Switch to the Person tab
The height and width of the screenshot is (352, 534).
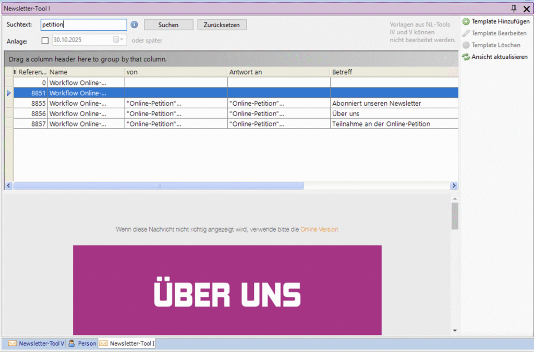(82, 344)
